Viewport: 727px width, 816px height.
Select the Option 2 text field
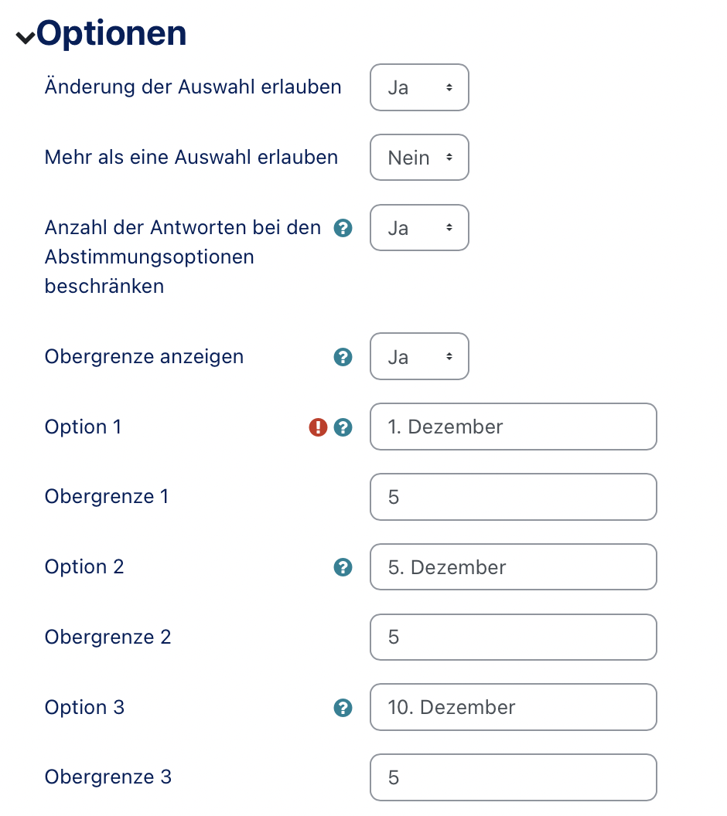(x=513, y=567)
